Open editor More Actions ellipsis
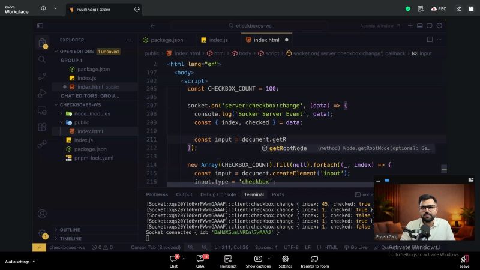The image size is (480, 270). click(x=439, y=40)
